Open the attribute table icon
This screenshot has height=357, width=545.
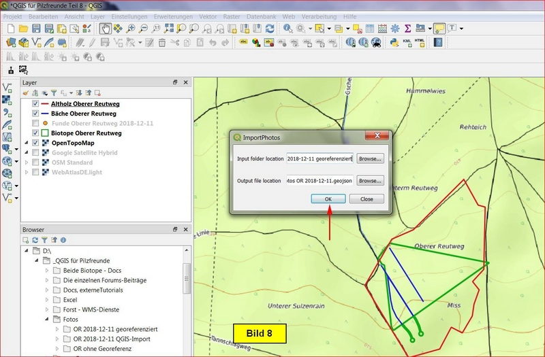click(369, 29)
